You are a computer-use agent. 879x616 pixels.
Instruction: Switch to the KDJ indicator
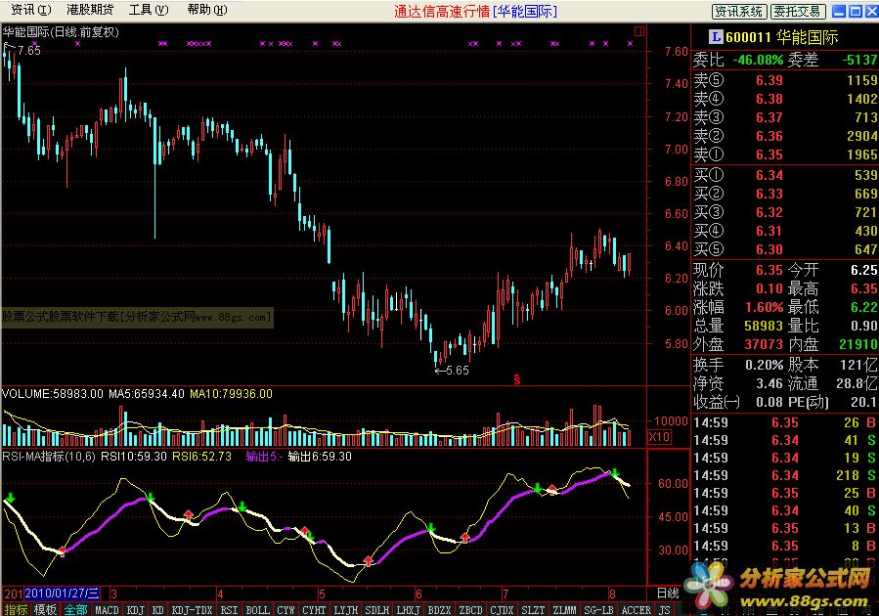[135, 610]
